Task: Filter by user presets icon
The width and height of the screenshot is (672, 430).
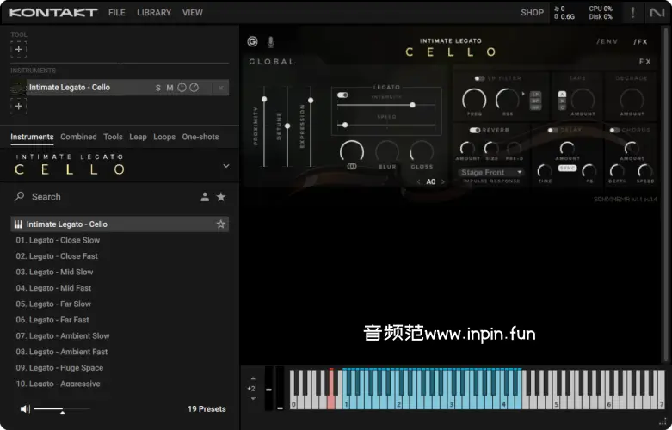Action: click(x=205, y=197)
